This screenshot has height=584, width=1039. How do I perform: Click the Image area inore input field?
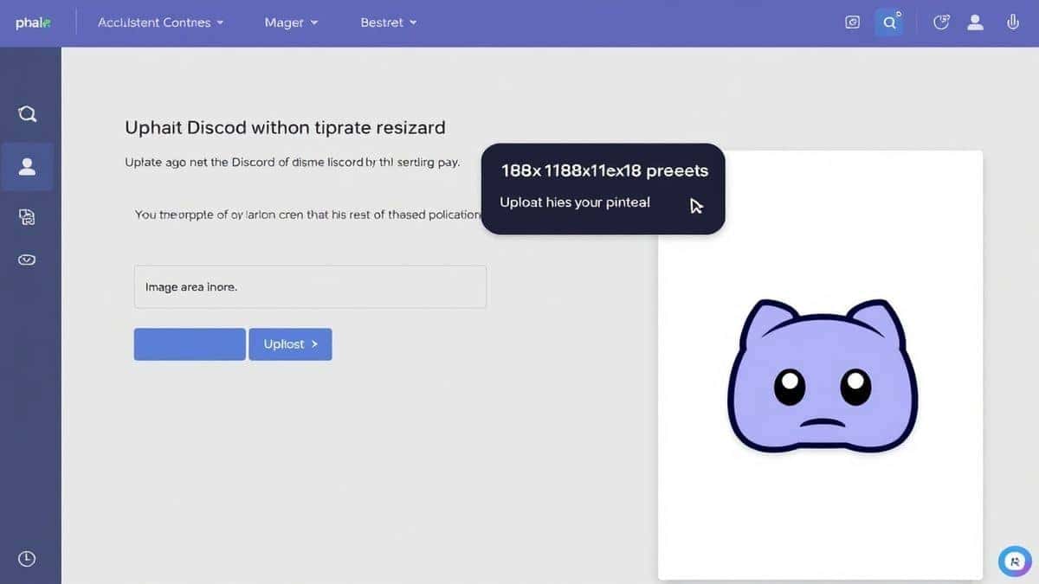(x=310, y=286)
